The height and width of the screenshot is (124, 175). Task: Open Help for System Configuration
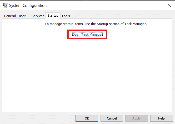pyautogui.click(x=161, y=118)
